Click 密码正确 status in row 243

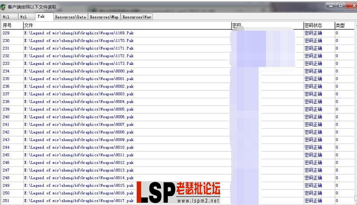pyautogui.click(x=313, y=139)
